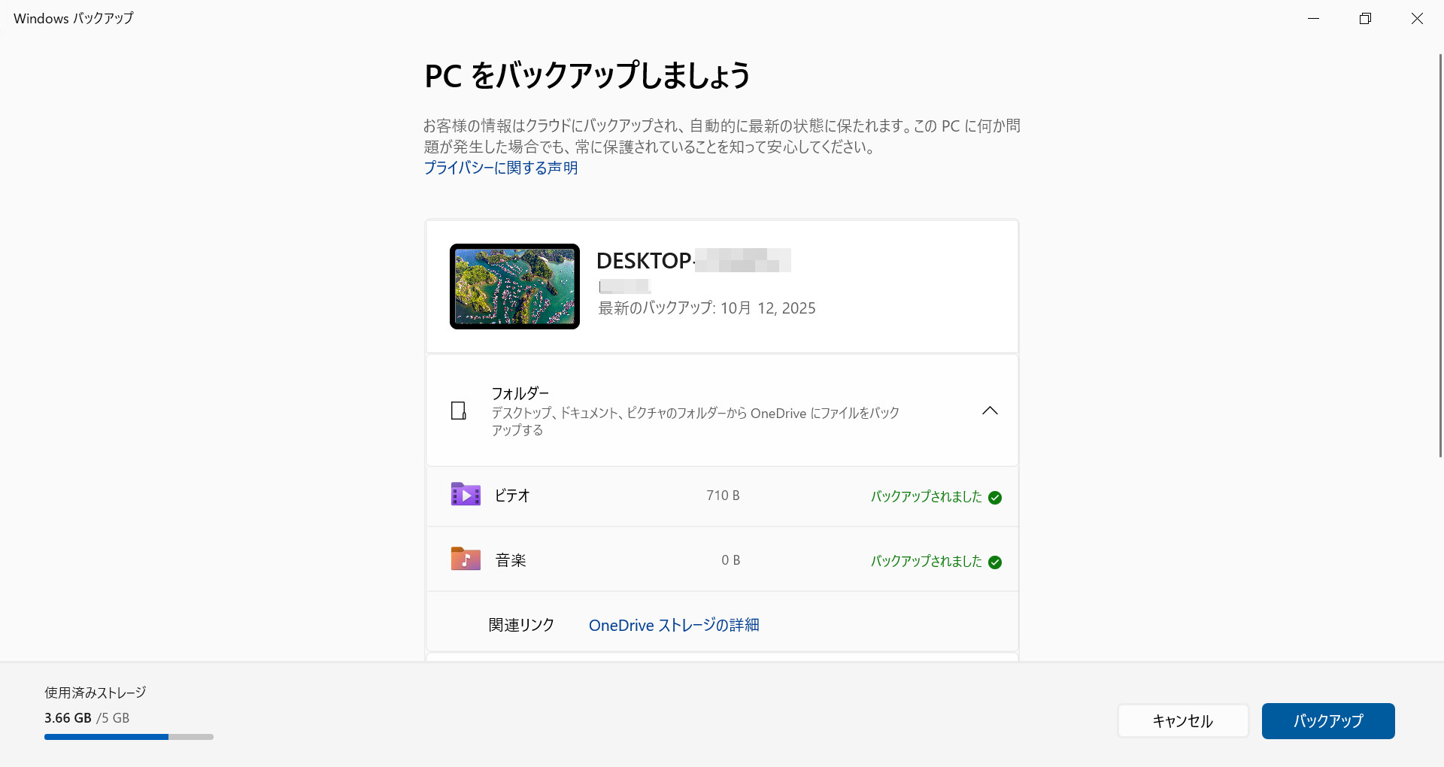Open OneDrive ストレージの詳細 link
This screenshot has width=1444, height=767.
pos(674,625)
